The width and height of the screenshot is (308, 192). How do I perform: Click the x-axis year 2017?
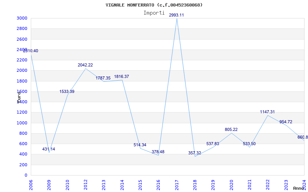tap(177, 184)
